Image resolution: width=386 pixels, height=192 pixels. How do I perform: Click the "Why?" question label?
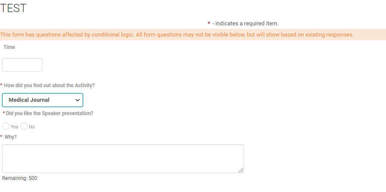tap(10, 137)
